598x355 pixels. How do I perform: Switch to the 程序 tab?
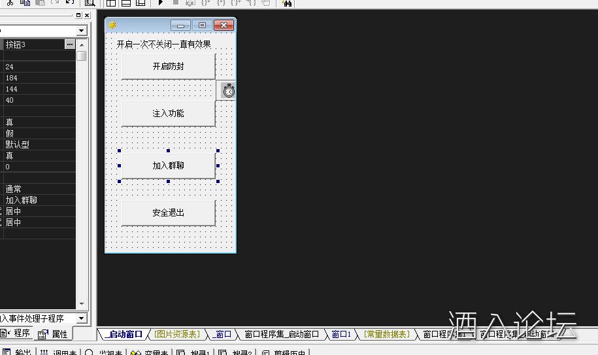[16, 333]
